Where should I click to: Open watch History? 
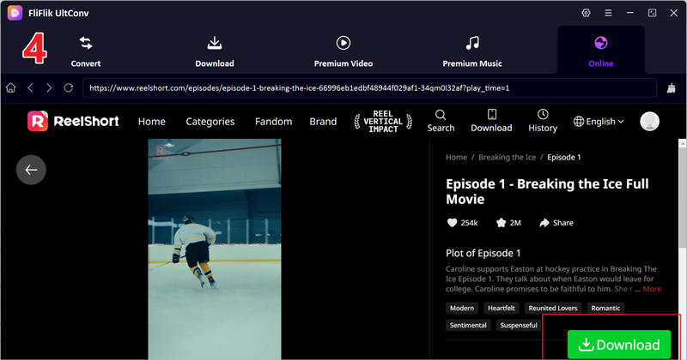tap(543, 121)
